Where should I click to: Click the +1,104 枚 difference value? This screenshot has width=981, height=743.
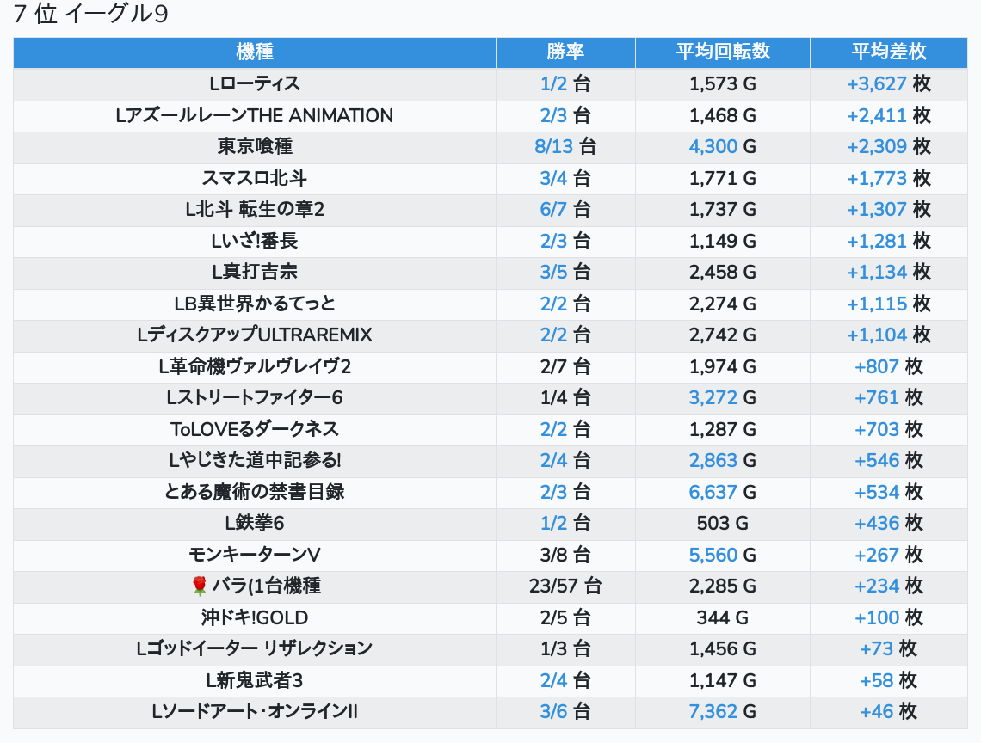(888, 335)
